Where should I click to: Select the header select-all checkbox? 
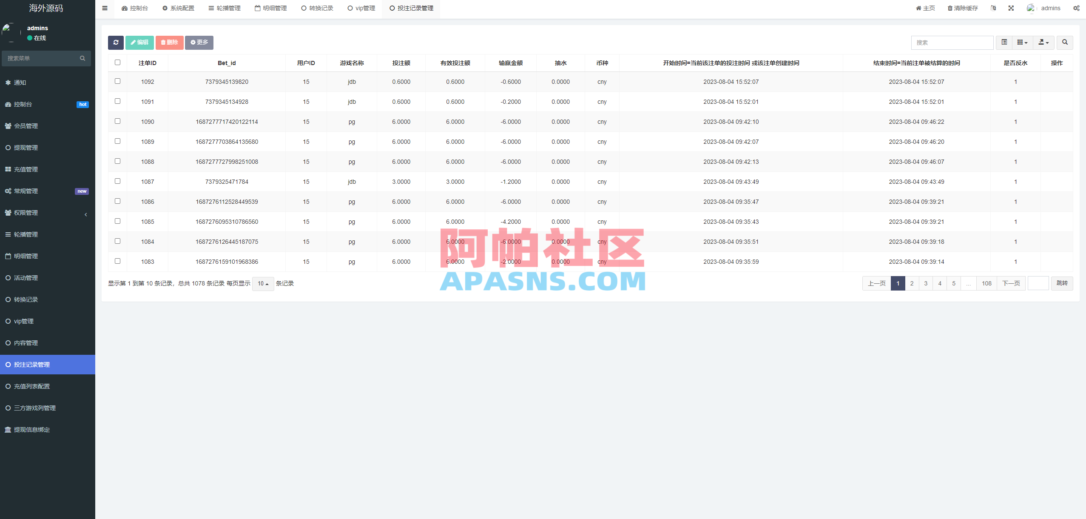(x=117, y=62)
